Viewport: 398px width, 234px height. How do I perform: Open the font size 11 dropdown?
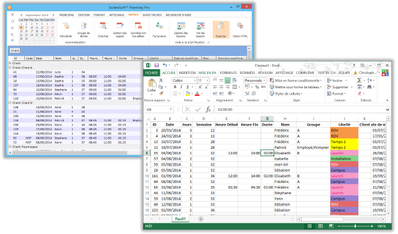click(207, 80)
